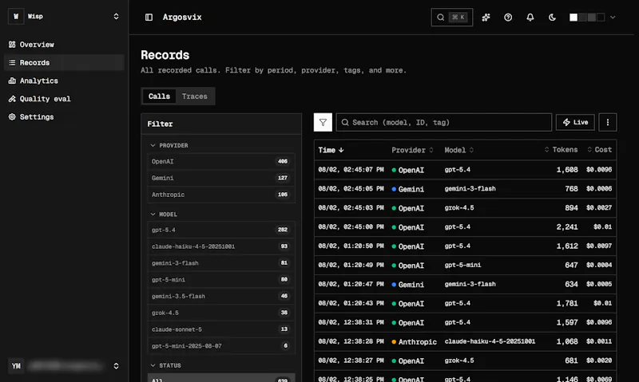Open the 02:45:00 PM record with 2,241 tokens
This screenshot has width=639, height=382.
click(x=465, y=227)
